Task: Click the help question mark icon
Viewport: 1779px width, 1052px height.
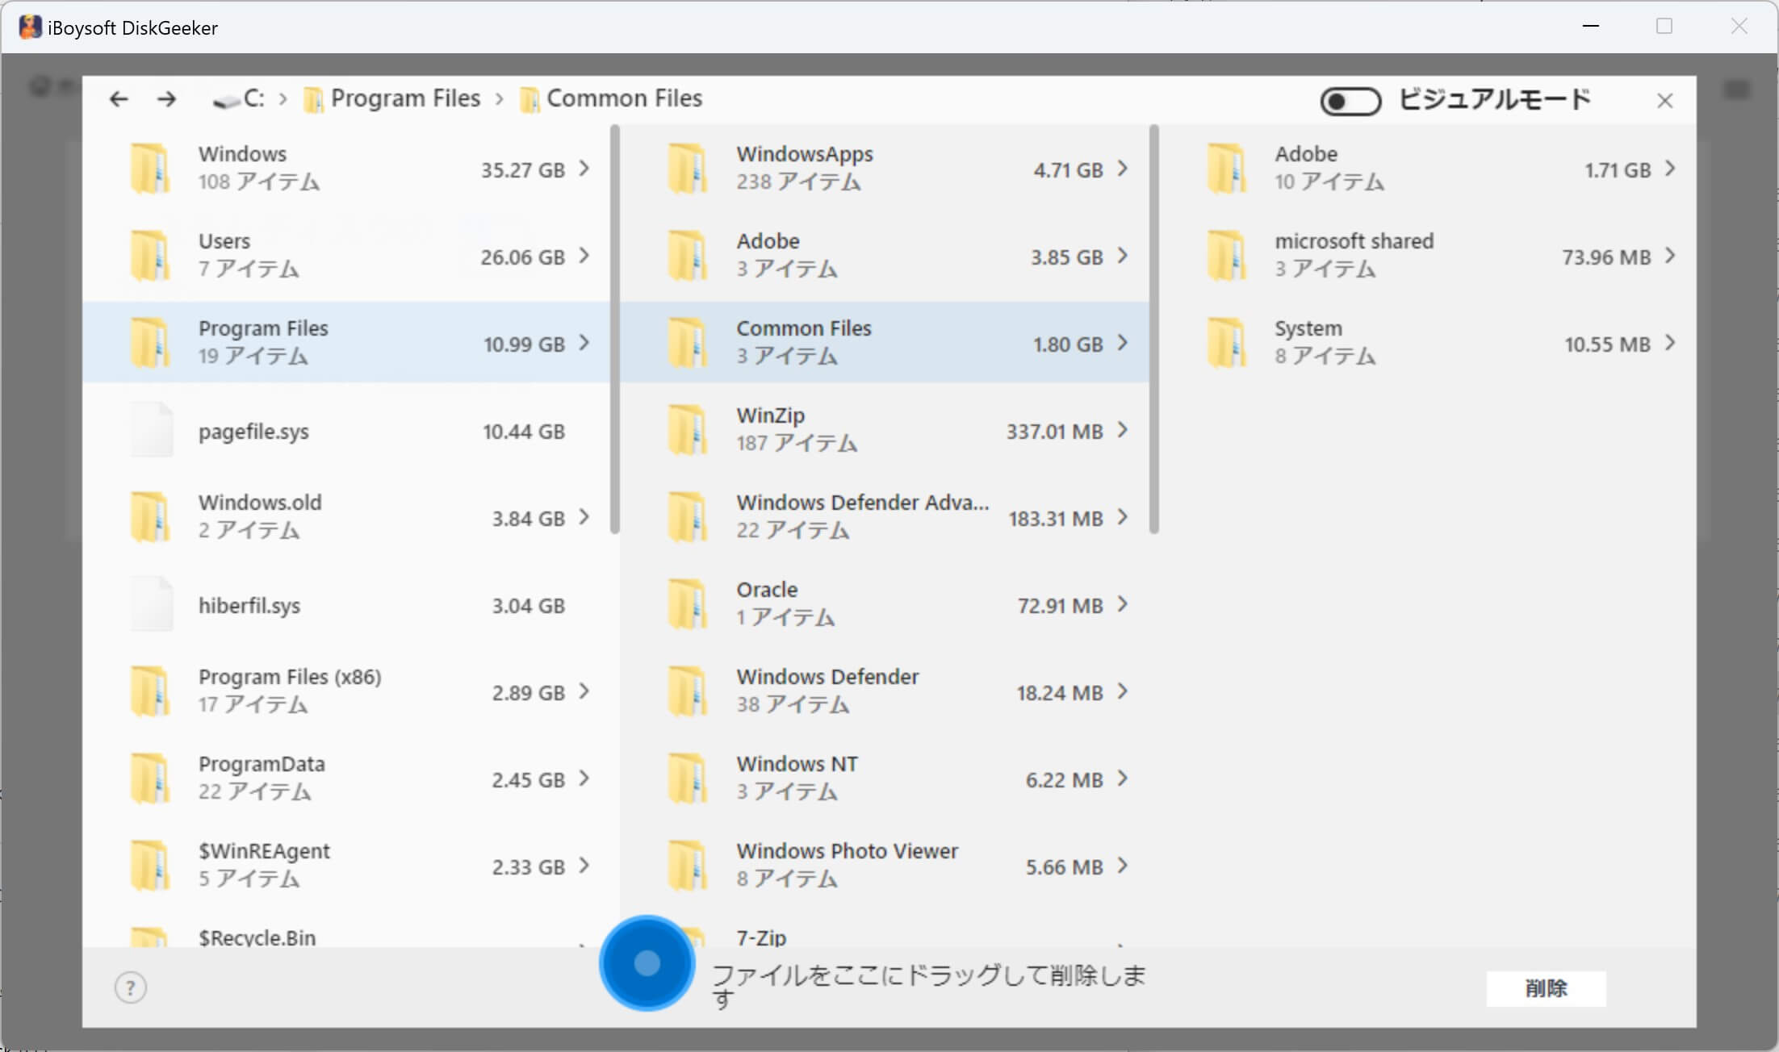Action: [130, 987]
